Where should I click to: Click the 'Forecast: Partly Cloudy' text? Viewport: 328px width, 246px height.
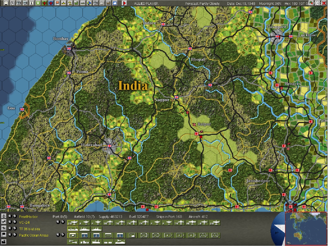pyautogui.click(x=202, y=4)
